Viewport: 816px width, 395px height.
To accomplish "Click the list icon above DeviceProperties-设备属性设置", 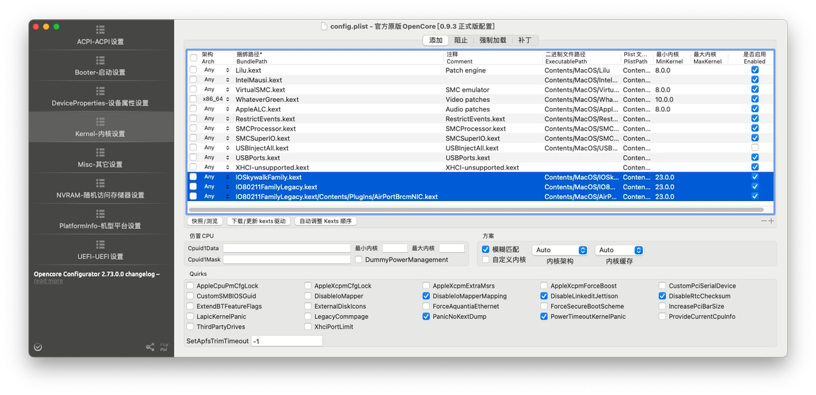I will pos(101,91).
